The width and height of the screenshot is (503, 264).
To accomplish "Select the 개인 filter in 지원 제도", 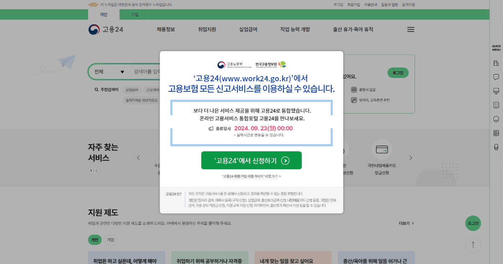I will (x=94, y=240).
